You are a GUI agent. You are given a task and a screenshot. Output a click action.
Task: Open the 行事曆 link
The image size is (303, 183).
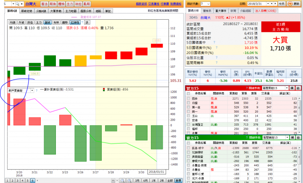[x=165, y=4]
